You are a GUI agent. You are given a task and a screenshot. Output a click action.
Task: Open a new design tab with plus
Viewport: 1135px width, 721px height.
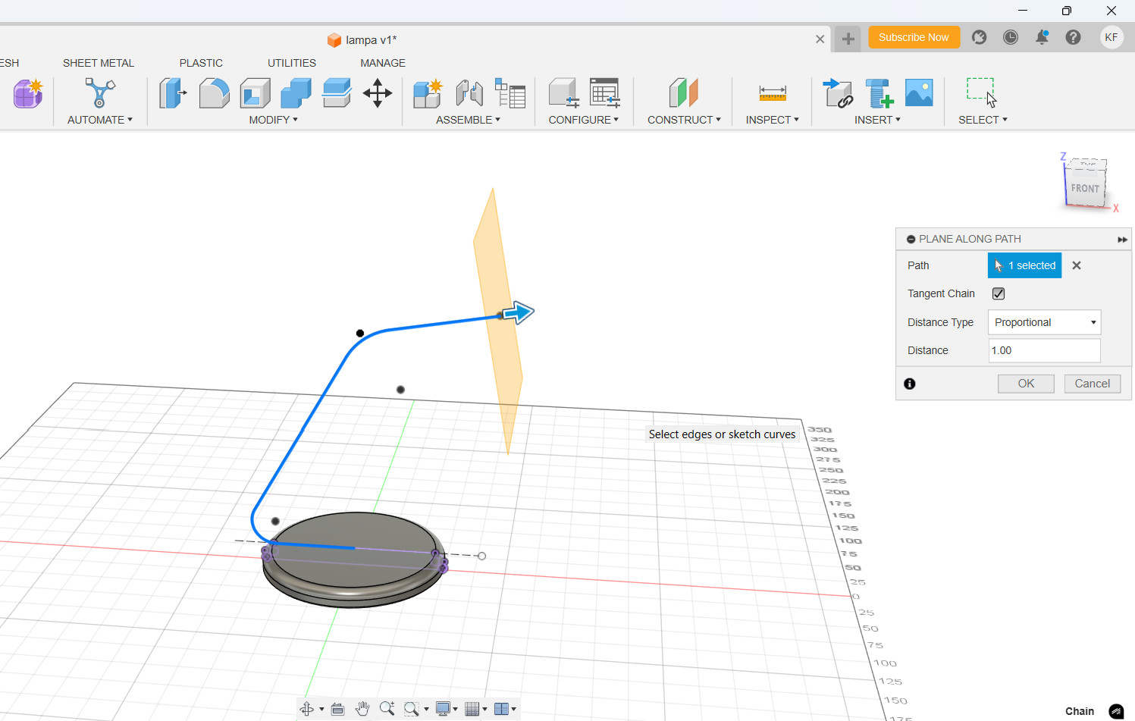click(x=848, y=39)
